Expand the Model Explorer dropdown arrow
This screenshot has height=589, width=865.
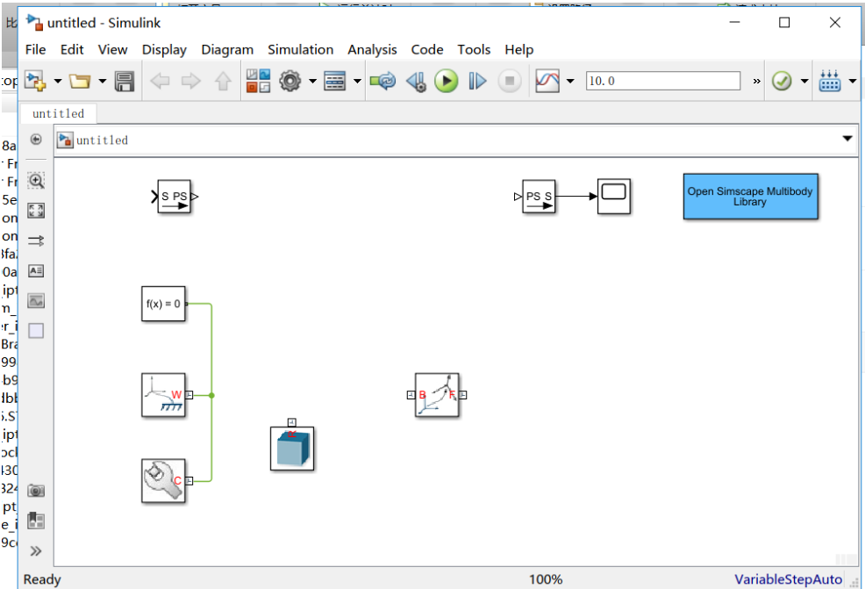357,81
